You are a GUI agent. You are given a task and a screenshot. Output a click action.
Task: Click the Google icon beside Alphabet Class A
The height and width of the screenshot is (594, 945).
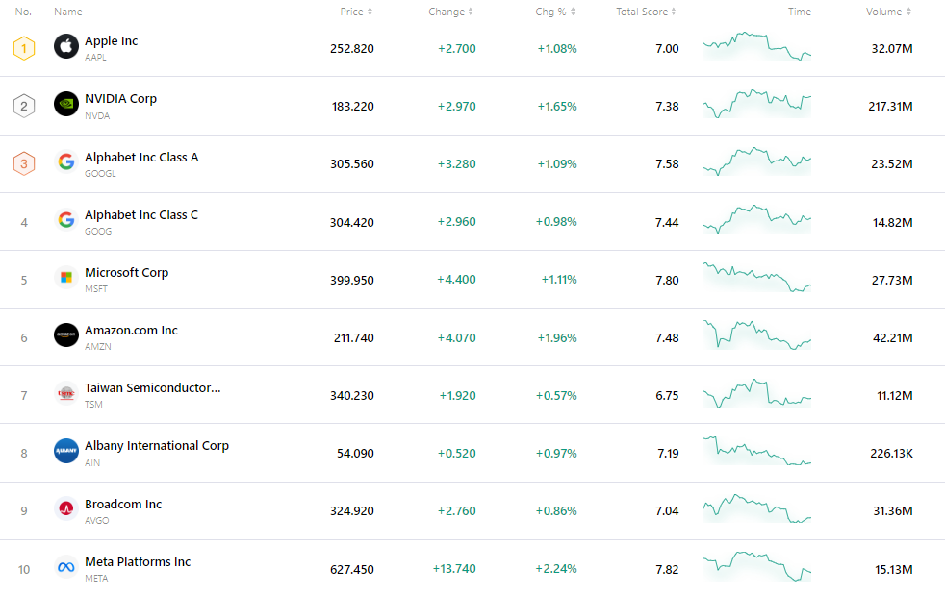pyautogui.click(x=65, y=161)
